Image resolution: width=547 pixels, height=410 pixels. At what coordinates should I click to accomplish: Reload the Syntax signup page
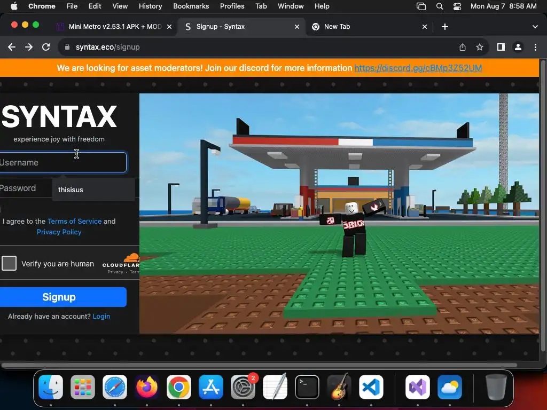pyautogui.click(x=46, y=47)
